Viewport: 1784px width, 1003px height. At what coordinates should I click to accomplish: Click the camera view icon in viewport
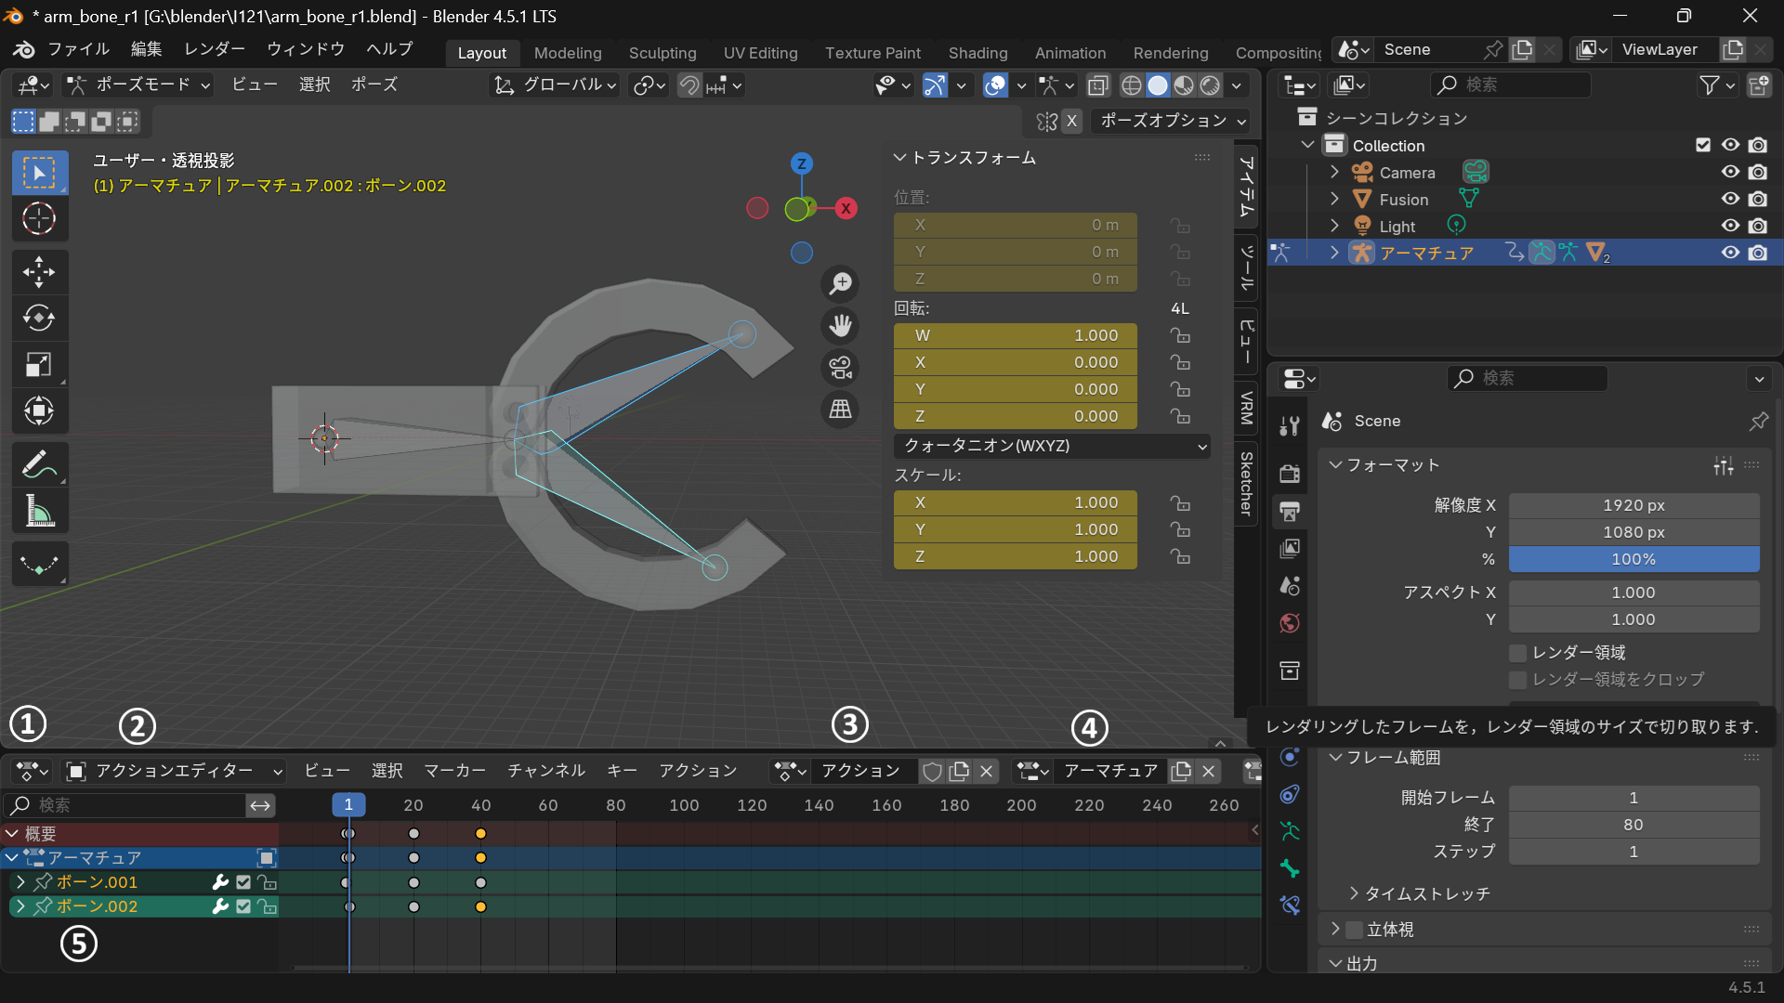[840, 368]
